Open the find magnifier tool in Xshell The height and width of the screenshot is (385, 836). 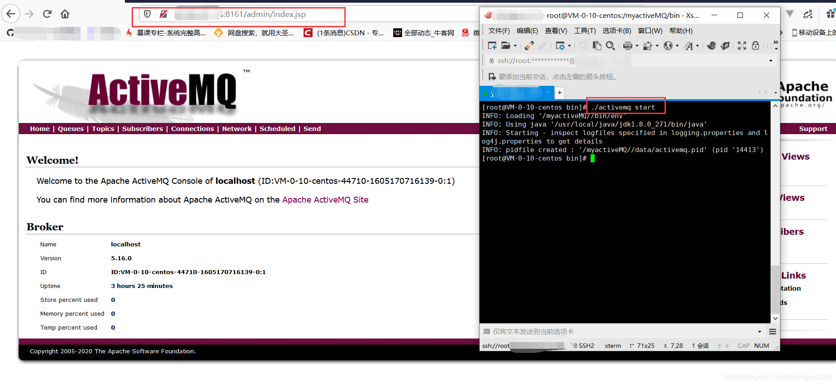(610, 46)
